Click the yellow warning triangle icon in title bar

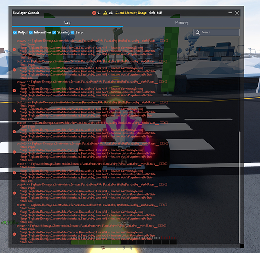coord(106,13)
